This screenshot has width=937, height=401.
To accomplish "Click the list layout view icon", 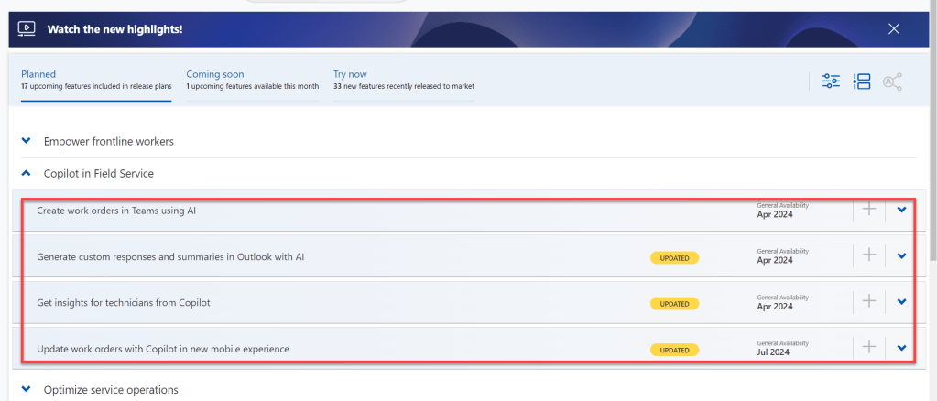I will point(861,81).
